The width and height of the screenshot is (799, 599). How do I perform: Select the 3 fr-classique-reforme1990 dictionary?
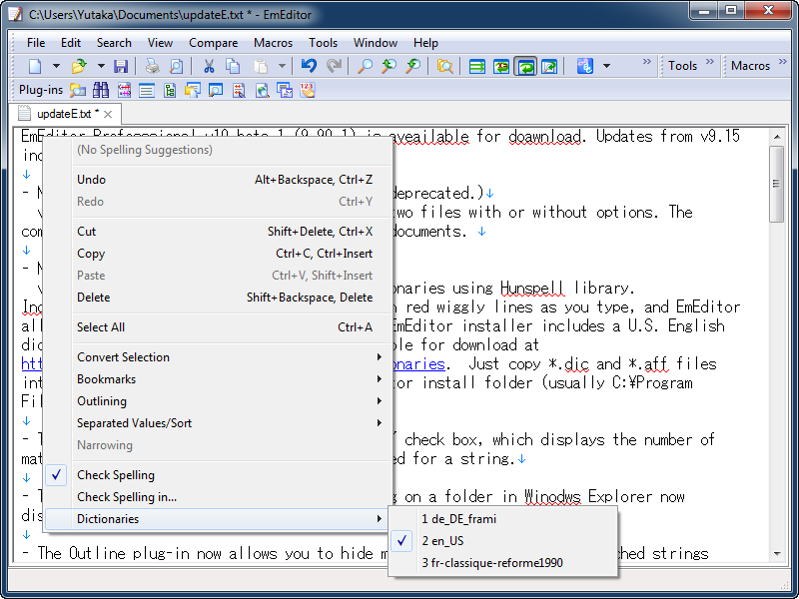point(503,563)
